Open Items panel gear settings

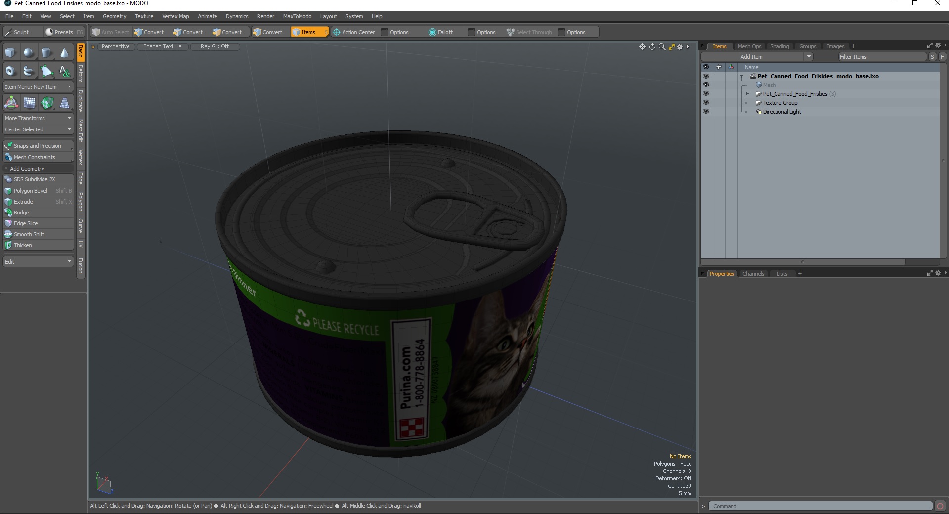pos(938,46)
